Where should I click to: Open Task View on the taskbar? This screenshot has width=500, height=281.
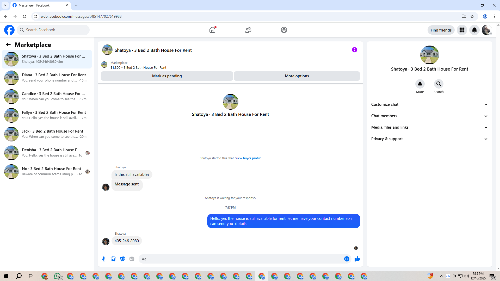31,276
